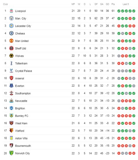The height and width of the screenshot is (160, 138).
Task: Click the Wolves club logo
Action: [x=11, y=56]
